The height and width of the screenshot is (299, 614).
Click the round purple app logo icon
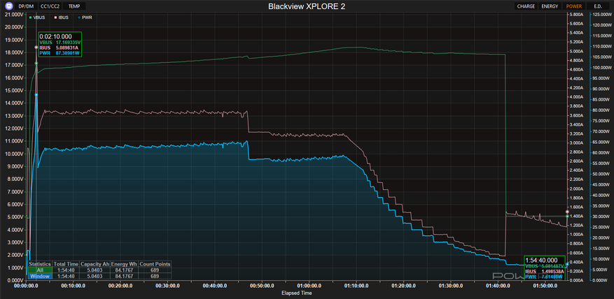(x=8, y=6)
